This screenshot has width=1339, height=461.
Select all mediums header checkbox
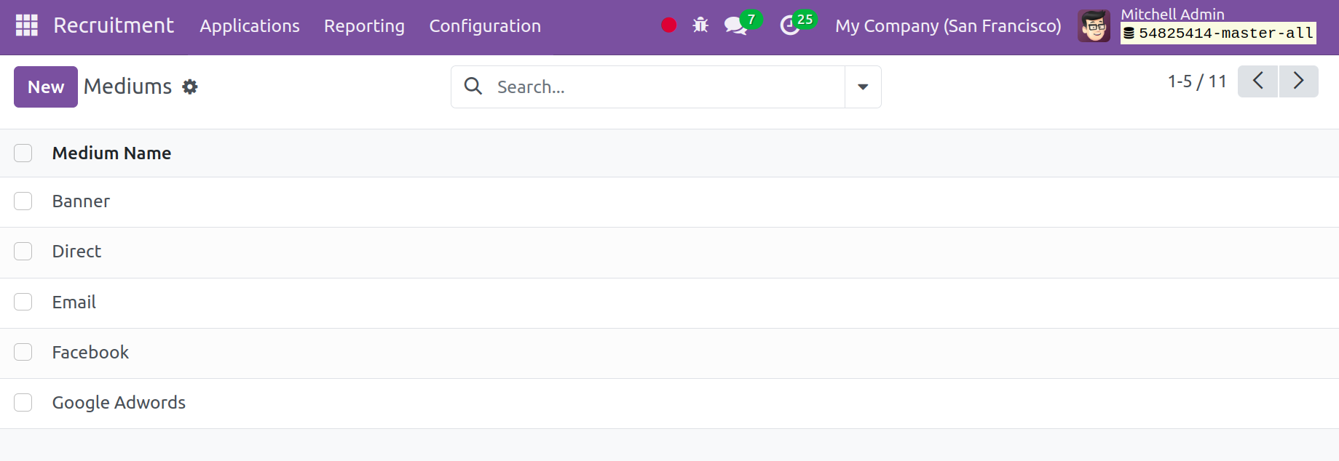[x=23, y=153]
